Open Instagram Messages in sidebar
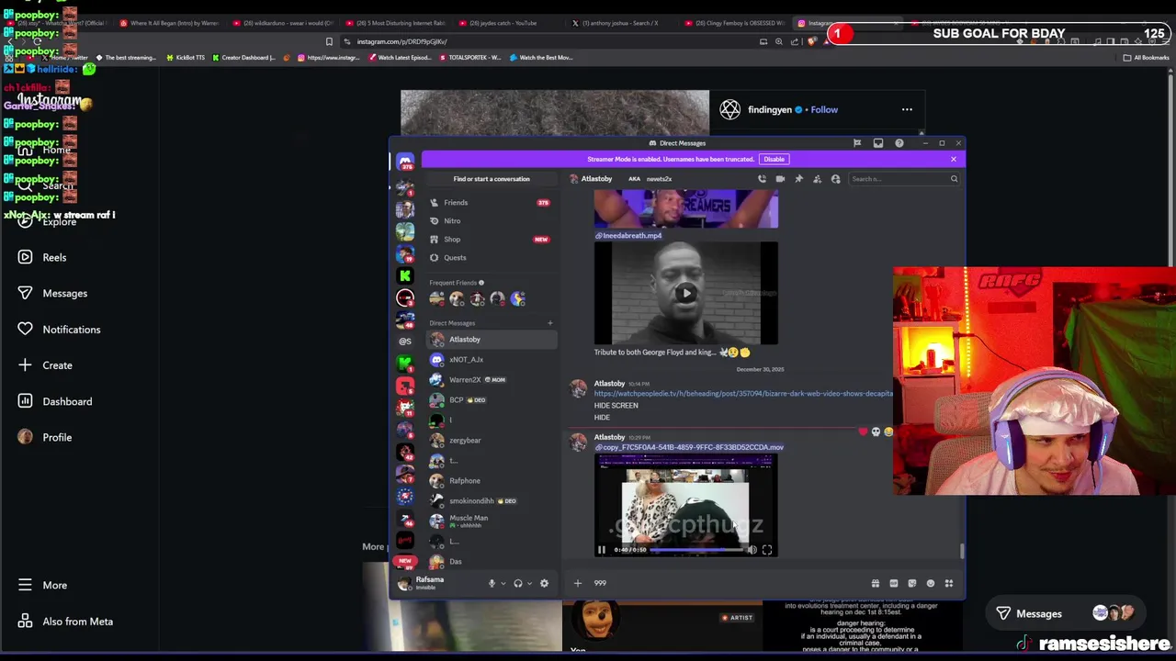The image size is (1176, 661). 52,294
